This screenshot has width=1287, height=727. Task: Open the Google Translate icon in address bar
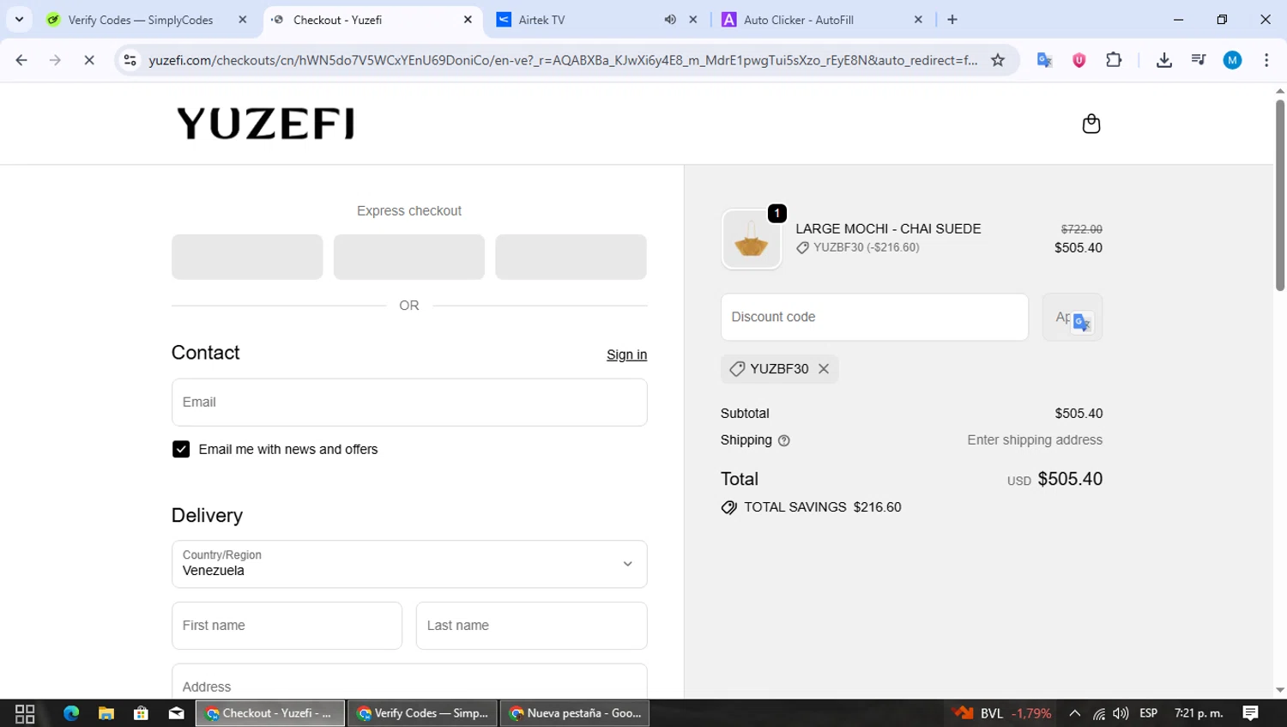(x=1044, y=60)
